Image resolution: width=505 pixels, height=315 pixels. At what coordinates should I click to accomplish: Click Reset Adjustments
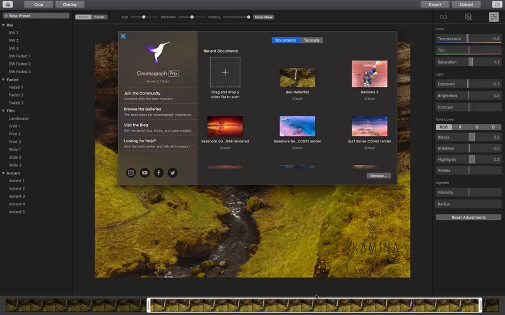468,217
